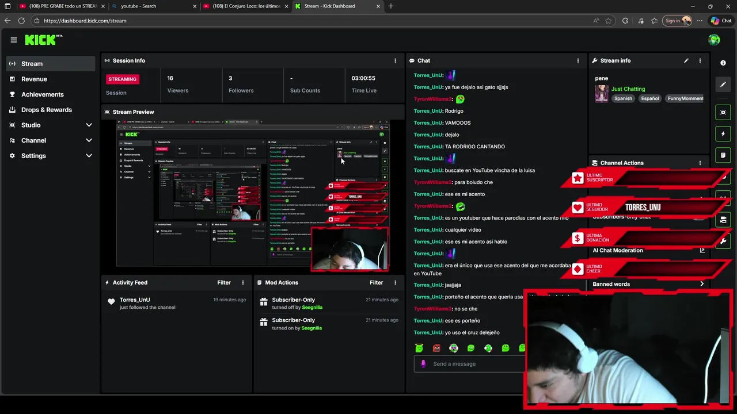Click TyronWilliams2 on the 'no se che' message
This screenshot has width=737, height=414.
click(433, 309)
